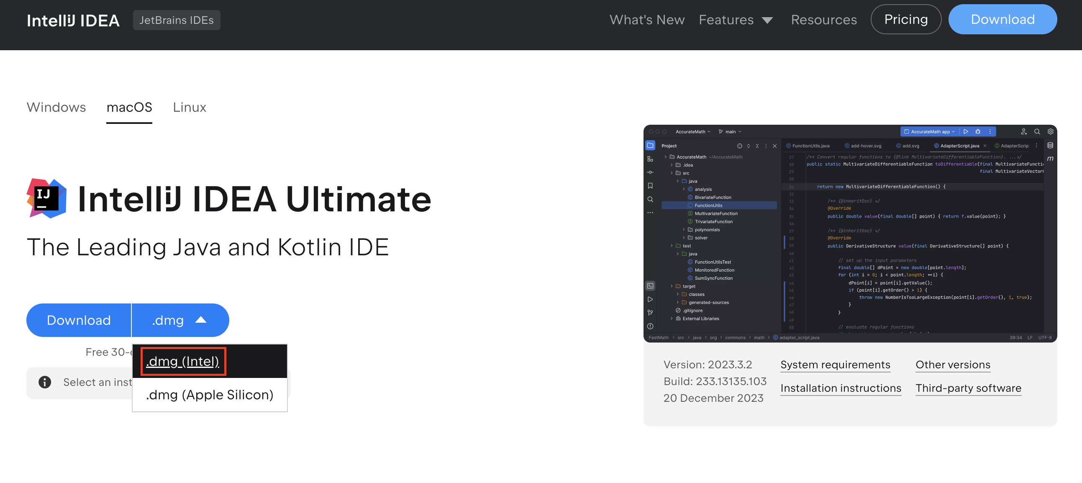The height and width of the screenshot is (483, 1082).
Task: Select the macOS tab
Action: [x=129, y=107]
